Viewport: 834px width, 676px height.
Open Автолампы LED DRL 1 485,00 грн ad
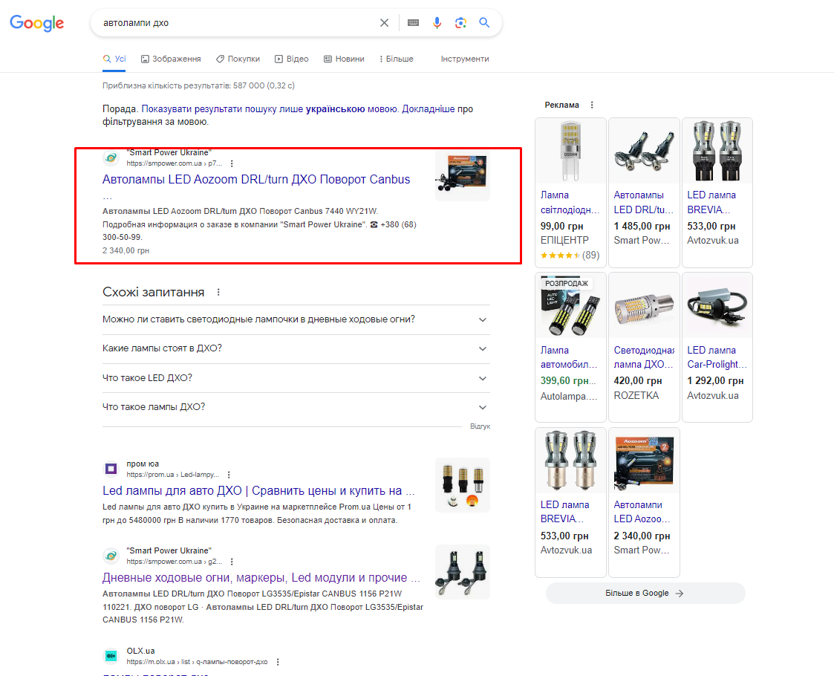(644, 192)
